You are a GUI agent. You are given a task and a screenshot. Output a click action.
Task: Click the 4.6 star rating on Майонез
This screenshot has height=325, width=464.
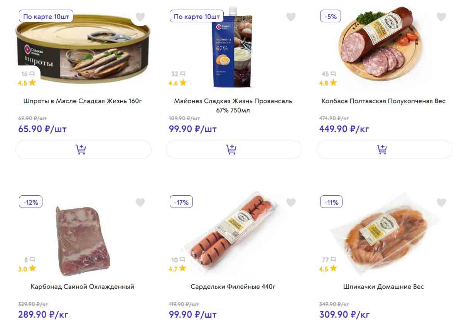click(x=177, y=83)
